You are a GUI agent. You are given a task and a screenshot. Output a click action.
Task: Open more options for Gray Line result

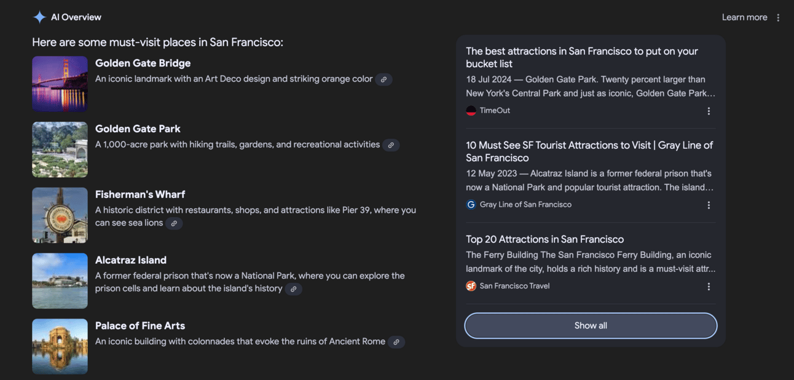point(709,205)
